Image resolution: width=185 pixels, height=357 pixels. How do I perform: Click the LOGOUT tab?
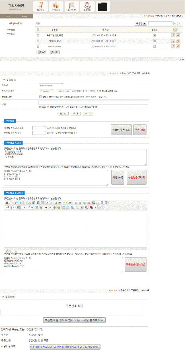point(25,16)
